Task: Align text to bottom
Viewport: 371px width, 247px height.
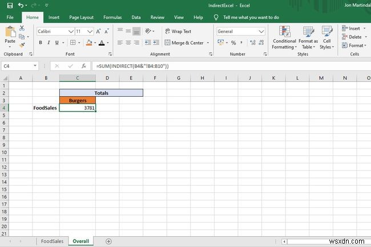Action: (x=136, y=31)
